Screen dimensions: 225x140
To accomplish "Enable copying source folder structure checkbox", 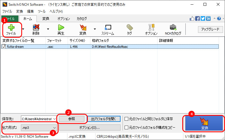I will 126,127.
